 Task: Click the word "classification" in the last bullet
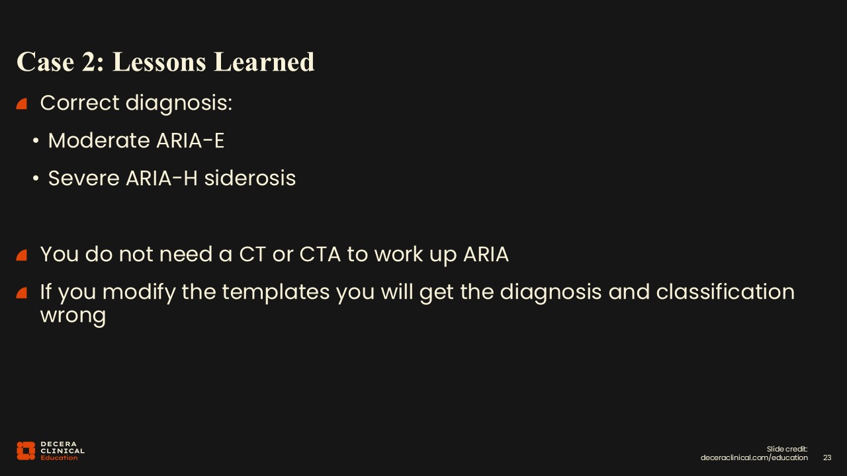(x=725, y=292)
